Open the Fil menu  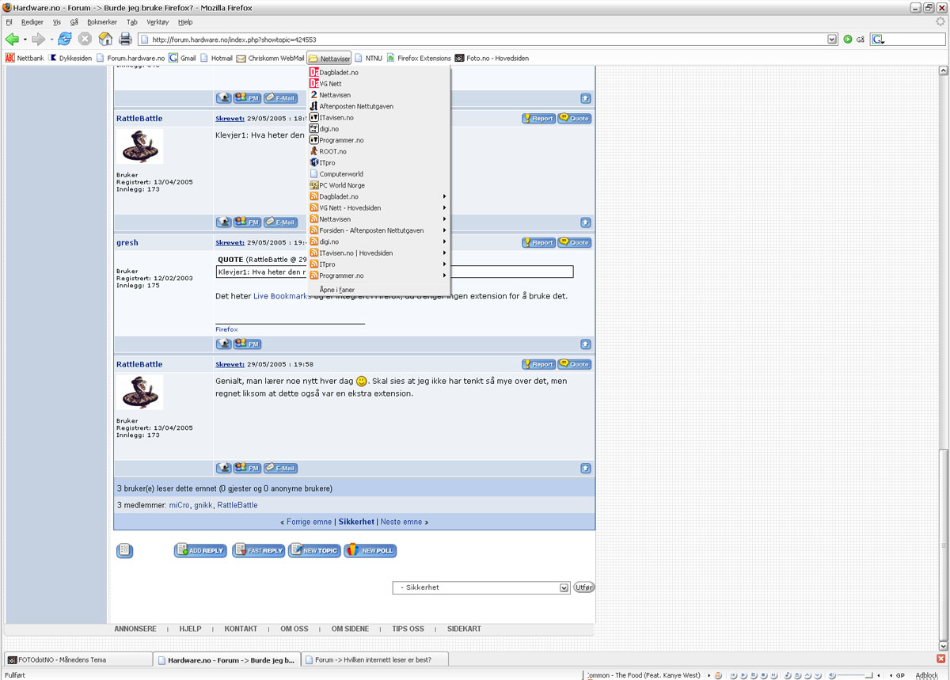pyautogui.click(x=9, y=22)
